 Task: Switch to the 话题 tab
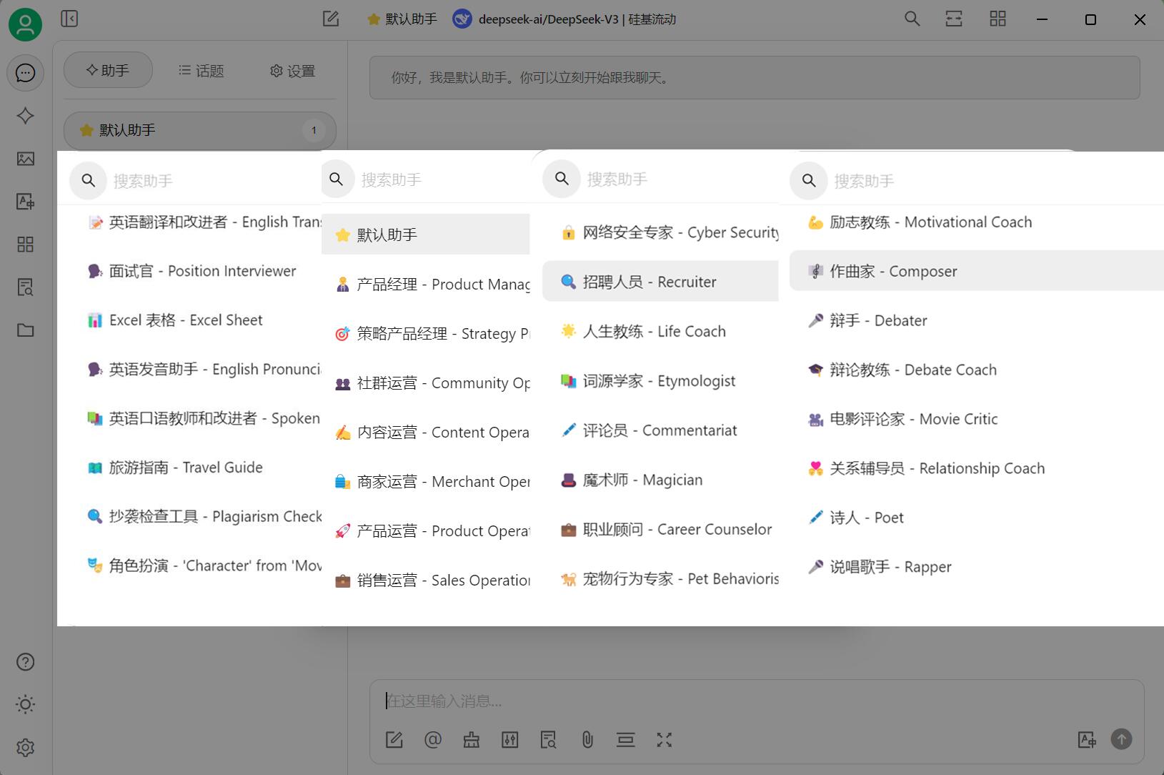[201, 71]
